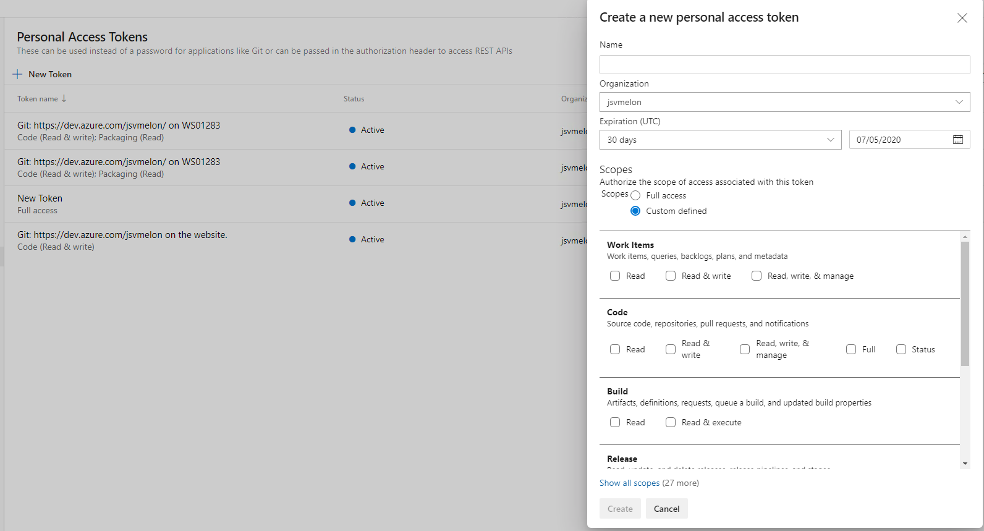Click scroll down arrow in scopes list

click(x=965, y=464)
